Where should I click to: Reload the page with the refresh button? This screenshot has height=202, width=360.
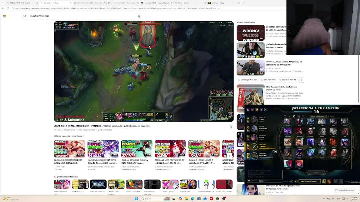[x=8, y=8]
